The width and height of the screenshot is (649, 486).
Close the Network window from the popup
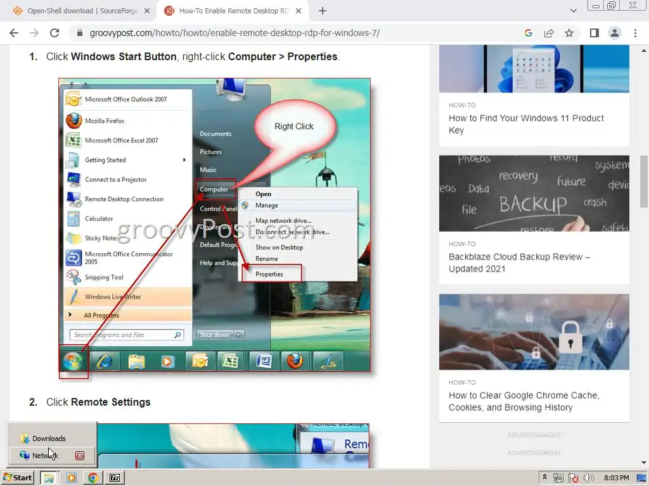pyautogui.click(x=80, y=456)
